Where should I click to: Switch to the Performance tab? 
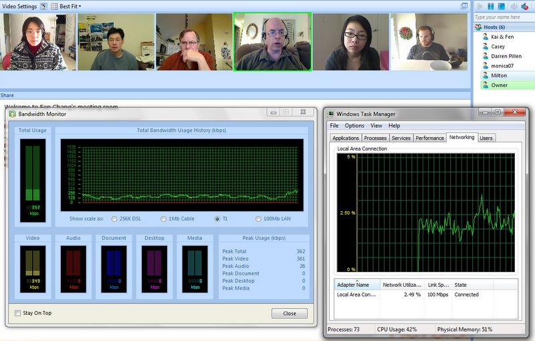tap(429, 138)
